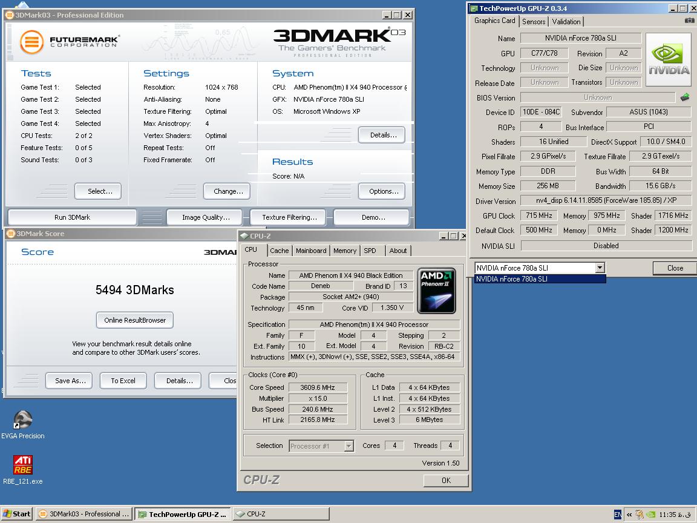Click OK in CPU-Z
Viewport: 697px width, 523px height.
446,480
